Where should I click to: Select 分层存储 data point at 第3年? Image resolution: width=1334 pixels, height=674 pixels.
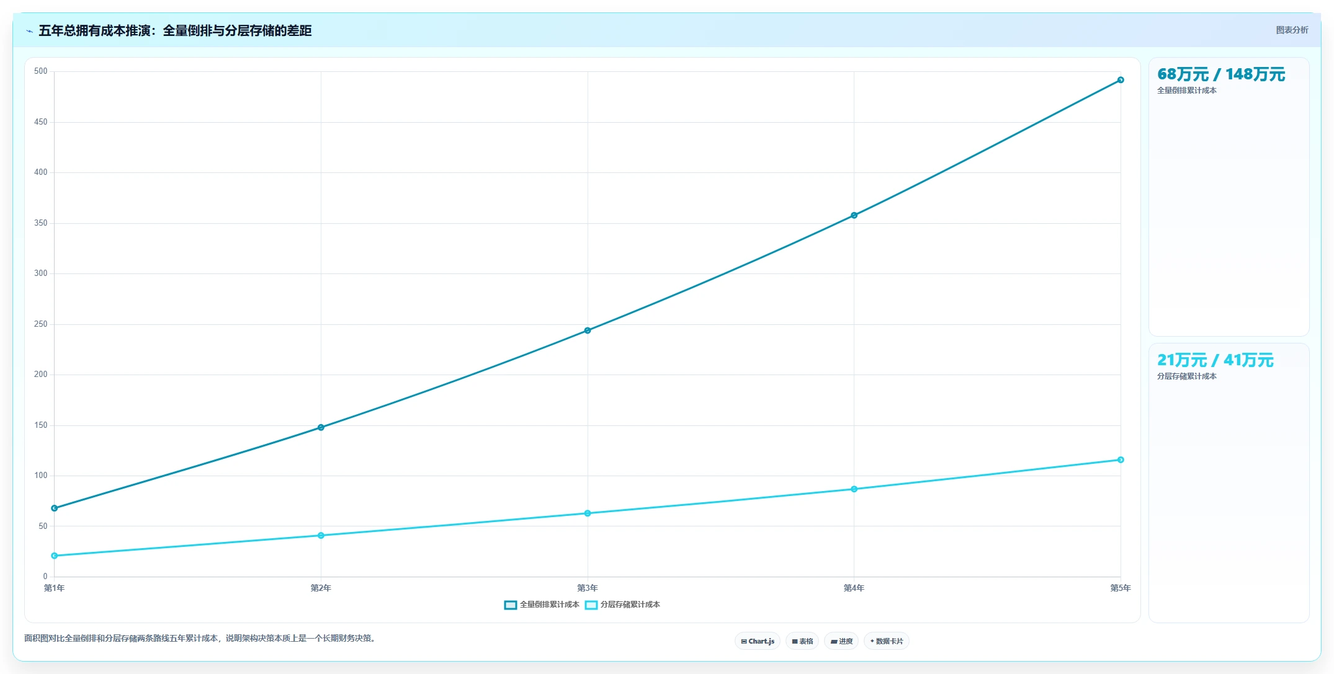[x=588, y=513]
